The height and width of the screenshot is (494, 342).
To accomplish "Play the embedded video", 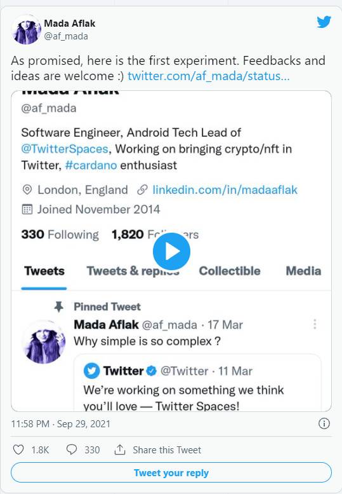I will (x=171, y=251).
